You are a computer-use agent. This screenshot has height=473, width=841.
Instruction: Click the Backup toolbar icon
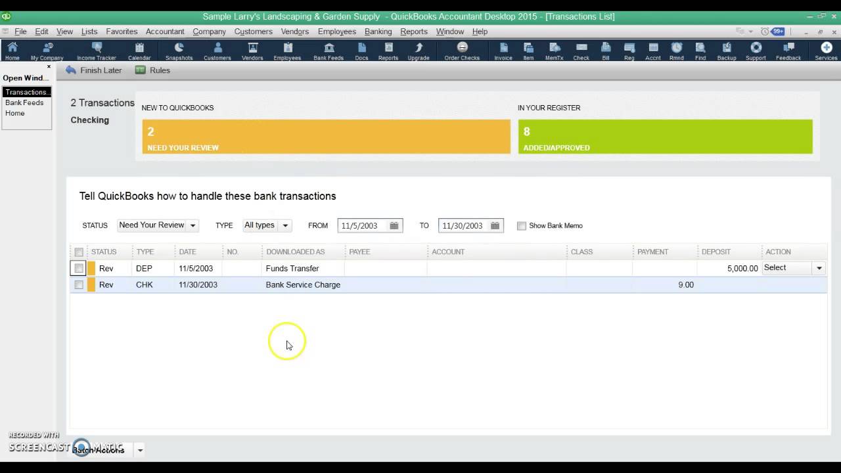click(727, 51)
